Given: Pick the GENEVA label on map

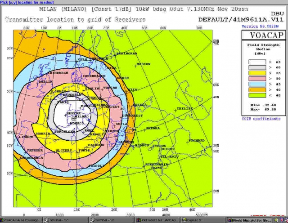Looking at the screenshot, I should (x=74, y=113).
